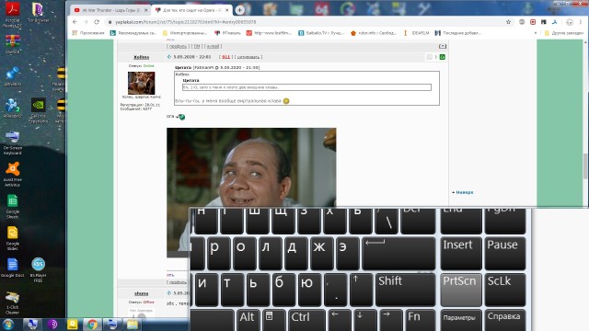Open Tor Browser taskbar icon
This screenshot has height=331, width=589.
[x=52, y=324]
